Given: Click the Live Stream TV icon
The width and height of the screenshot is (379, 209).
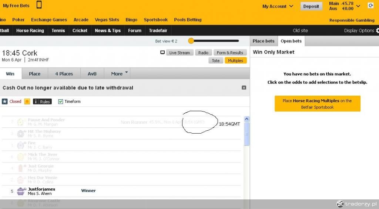Looking at the screenshot, I should [162, 52].
